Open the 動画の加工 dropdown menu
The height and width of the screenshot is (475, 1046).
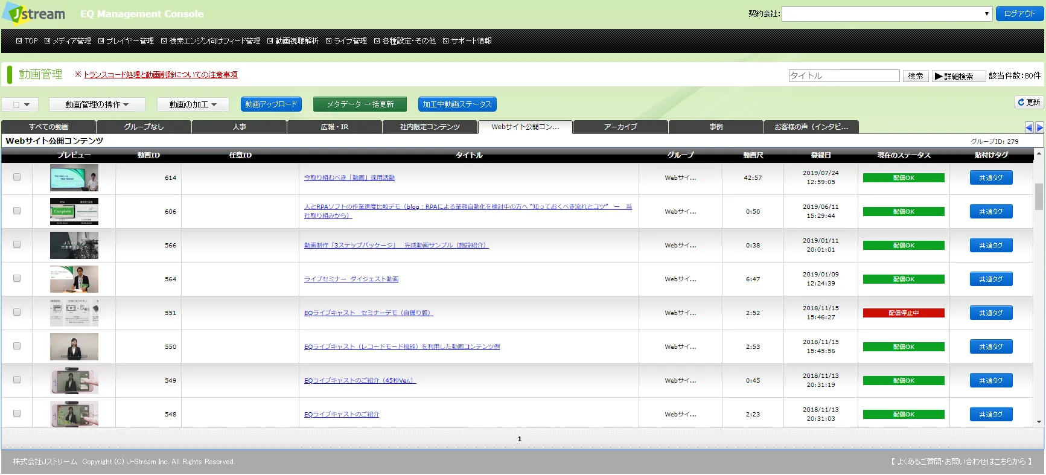[x=193, y=104]
